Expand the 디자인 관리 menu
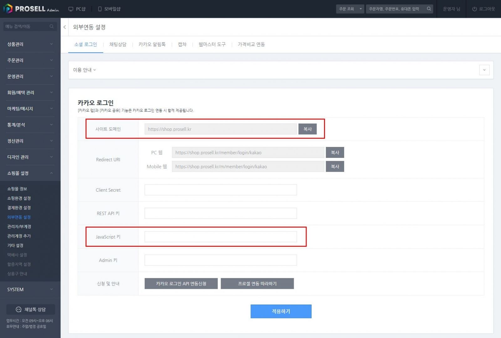 click(x=30, y=157)
